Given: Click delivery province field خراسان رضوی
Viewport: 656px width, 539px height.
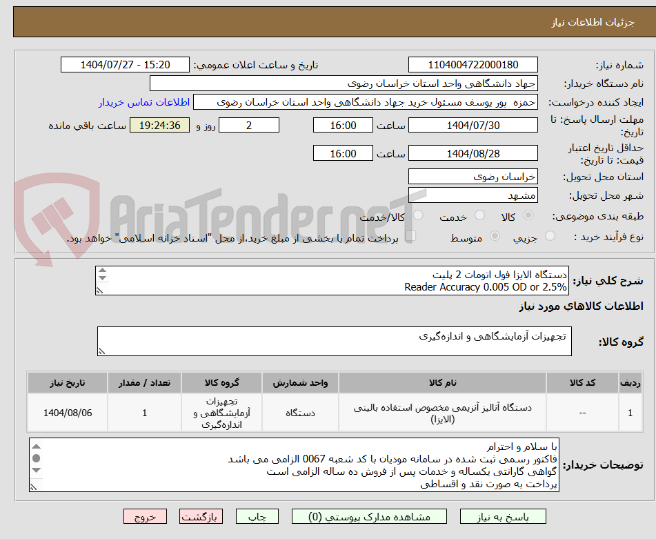Looking at the screenshot, I should point(473,177).
